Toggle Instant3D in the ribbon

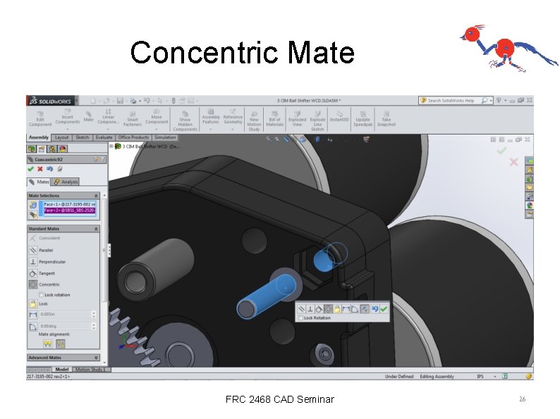pyautogui.click(x=339, y=116)
